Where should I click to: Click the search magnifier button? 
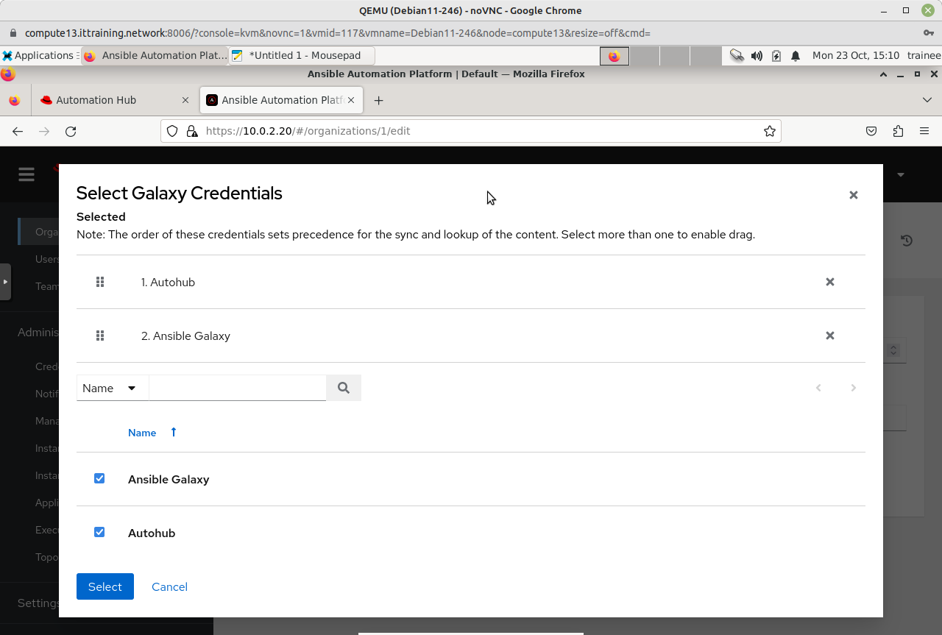coord(344,388)
